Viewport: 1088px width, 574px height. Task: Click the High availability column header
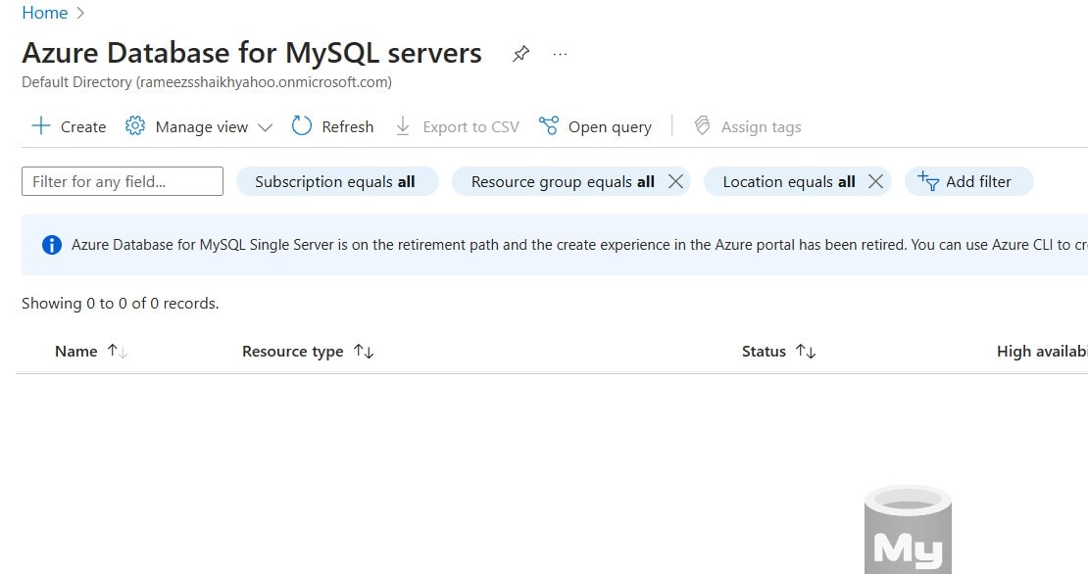(x=1042, y=352)
